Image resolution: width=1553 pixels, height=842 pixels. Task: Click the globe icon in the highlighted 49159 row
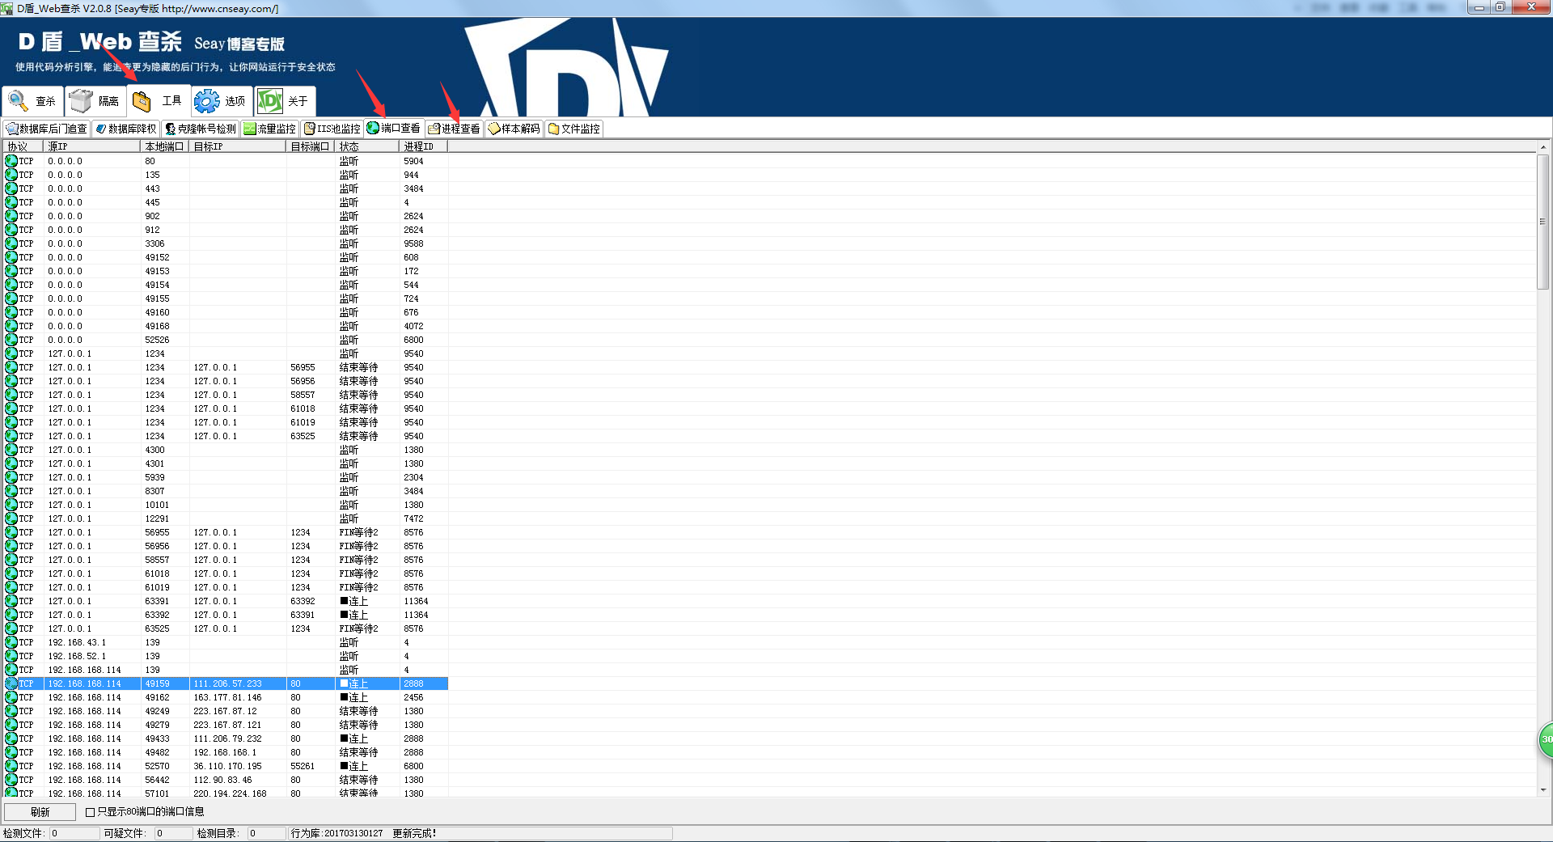(11, 683)
